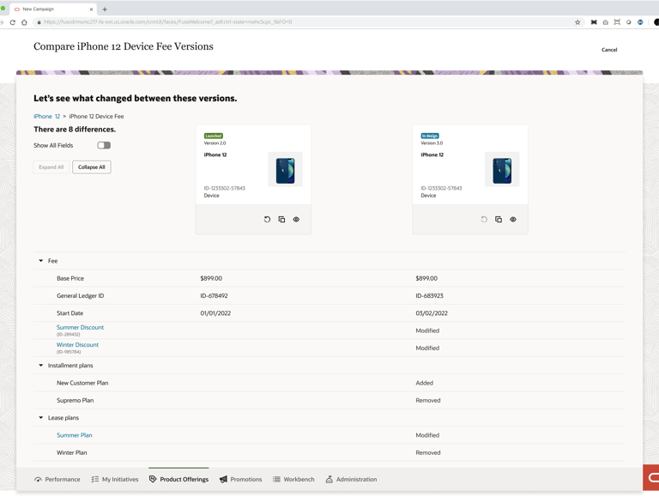Open the Administration tab
Screen dimensions: 659x497
351,479
